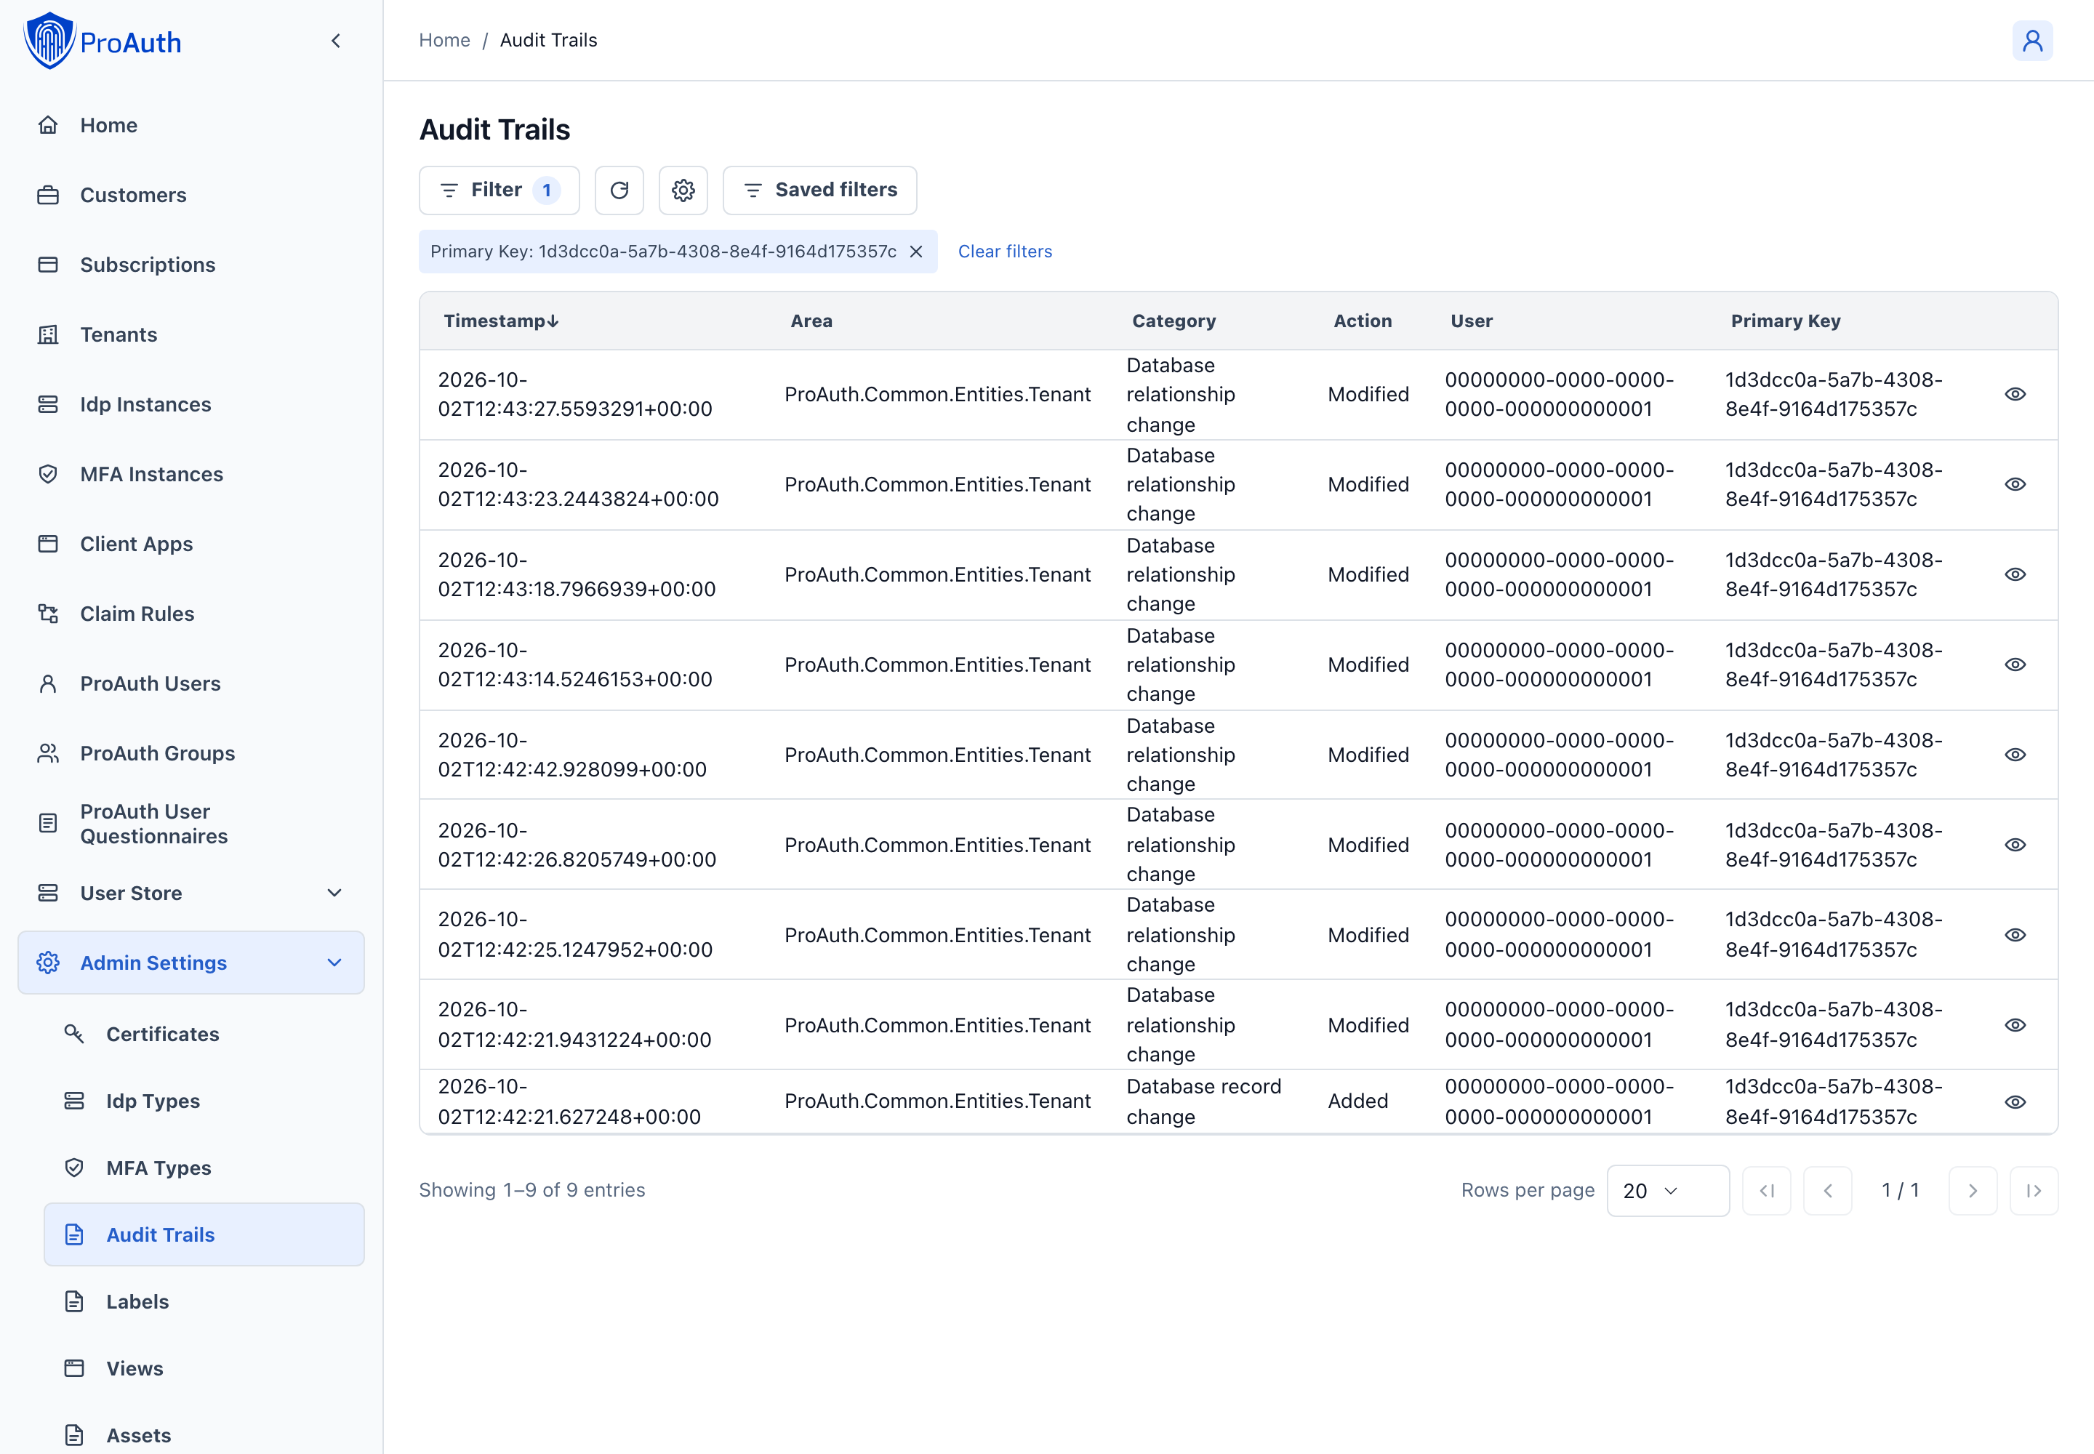The height and width of the screenshot is (1454, 2094).
Task: View details of 12:43:23.2443824 entry
Action: (2015, 485)
